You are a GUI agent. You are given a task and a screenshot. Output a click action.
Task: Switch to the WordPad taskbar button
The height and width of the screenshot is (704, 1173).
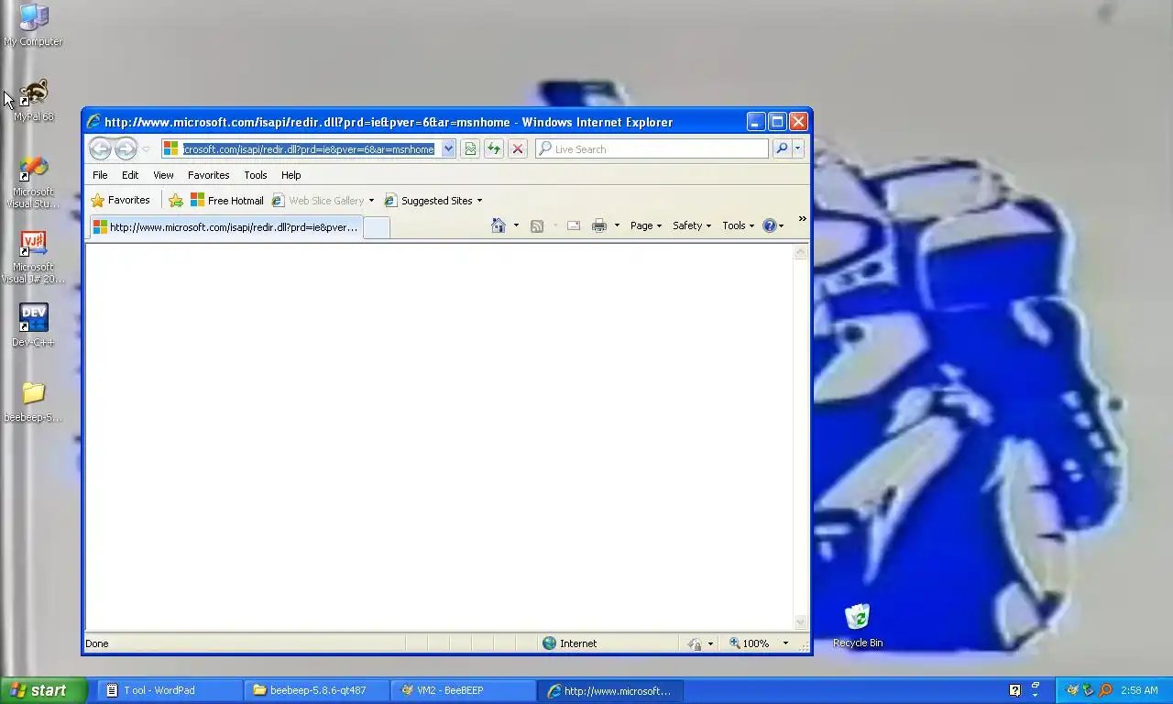pos(170,690)
